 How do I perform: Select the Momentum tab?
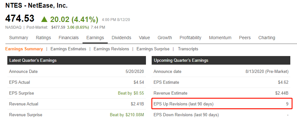(x=220, y=38)
